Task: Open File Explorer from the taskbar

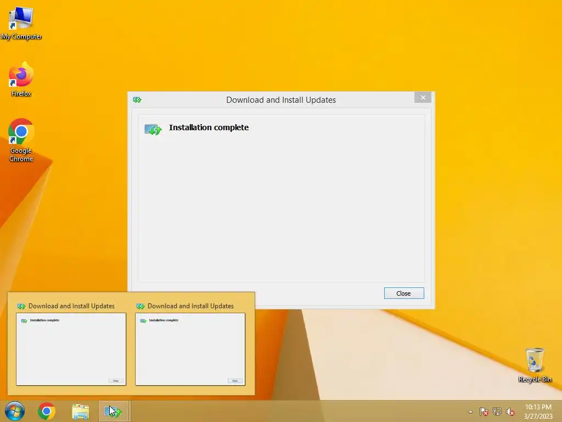Action: tap(80, 412)
